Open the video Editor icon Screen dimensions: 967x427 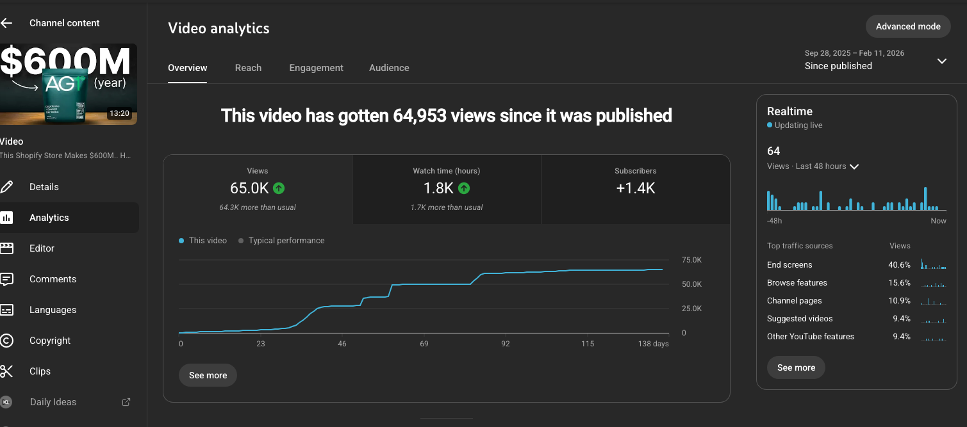pos(7,248)
